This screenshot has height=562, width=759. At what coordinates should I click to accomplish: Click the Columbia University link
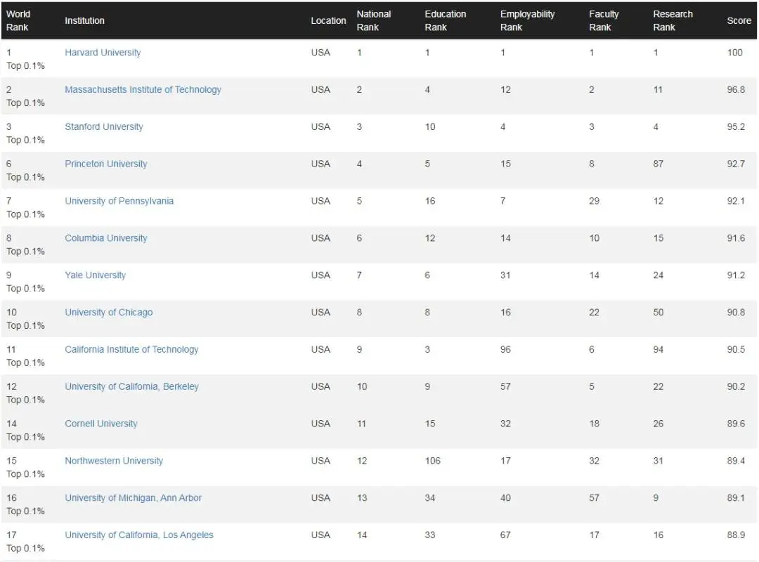pos(106,238)
